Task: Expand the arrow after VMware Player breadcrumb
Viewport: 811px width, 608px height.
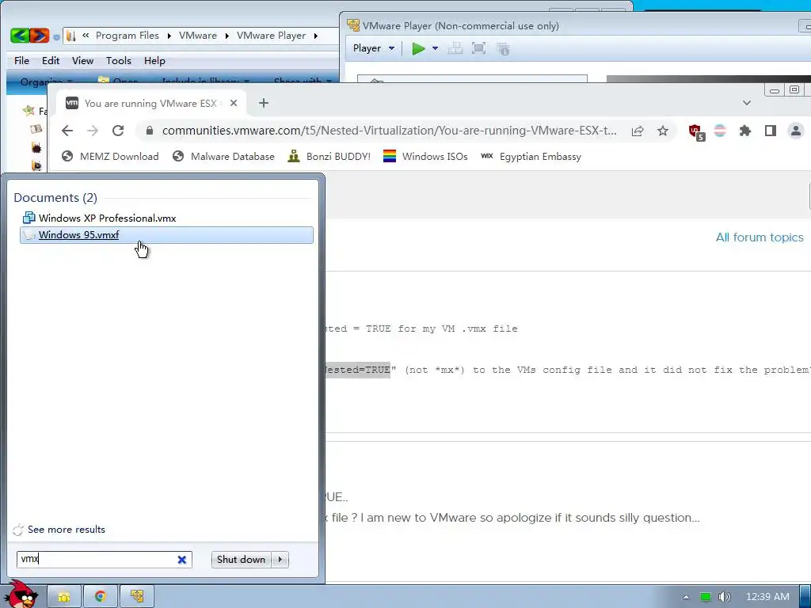Action: pyautogui.click(x=315, y=35)
